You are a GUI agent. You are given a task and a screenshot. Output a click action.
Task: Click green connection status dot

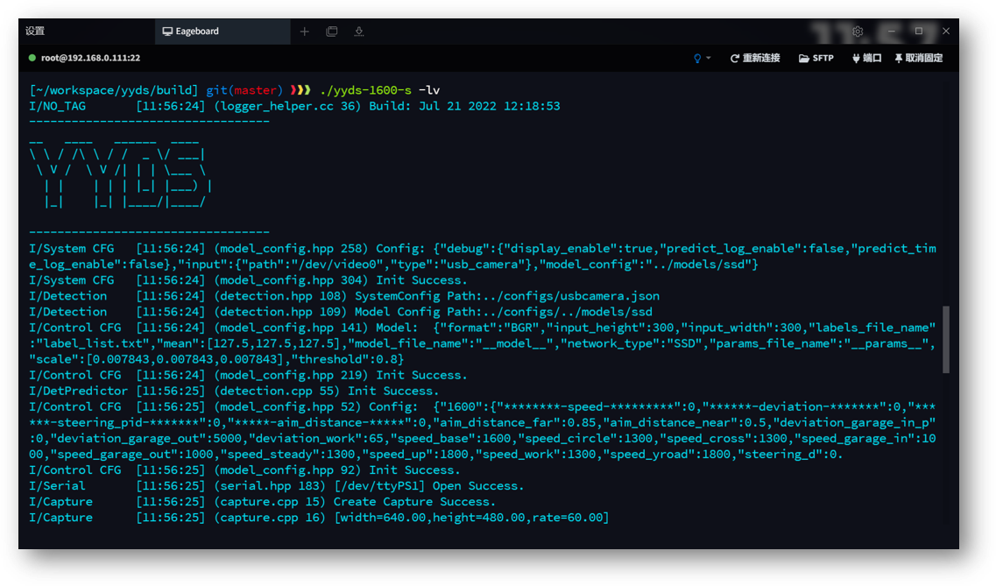(x=32, y=58)
